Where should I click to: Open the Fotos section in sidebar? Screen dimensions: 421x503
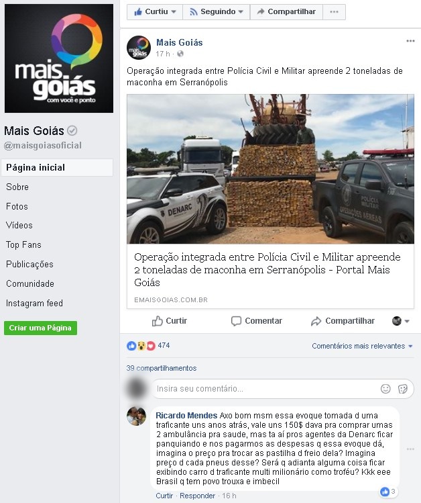click(17, 206)
